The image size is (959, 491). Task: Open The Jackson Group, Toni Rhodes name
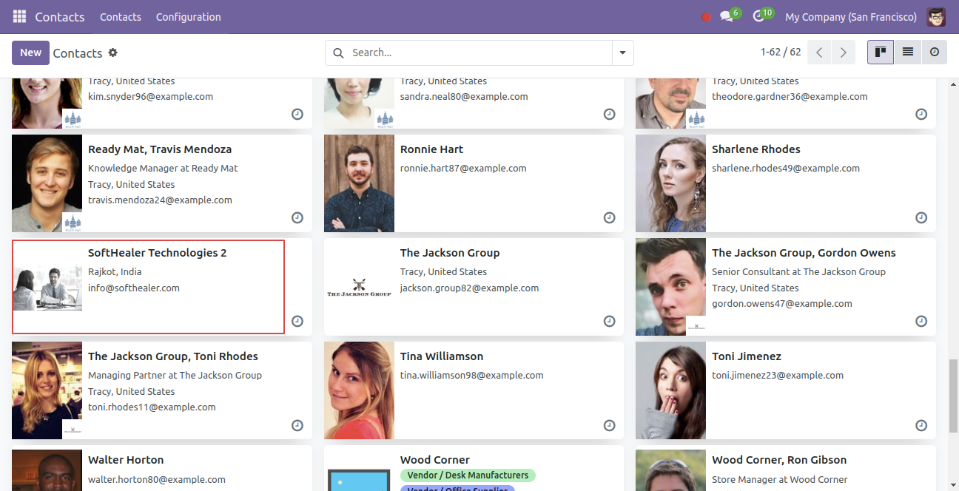click(x=173, y=356)
